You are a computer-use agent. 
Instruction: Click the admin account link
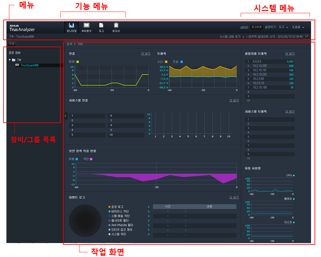(x=244, y=27)
